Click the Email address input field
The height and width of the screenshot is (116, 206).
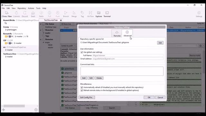point(128,59)
